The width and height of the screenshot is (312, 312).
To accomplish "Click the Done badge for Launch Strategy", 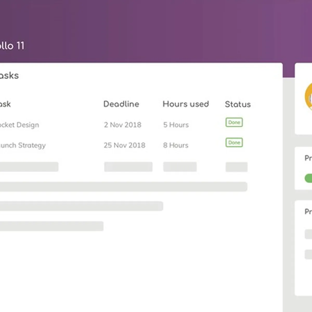I will (234, 142).
